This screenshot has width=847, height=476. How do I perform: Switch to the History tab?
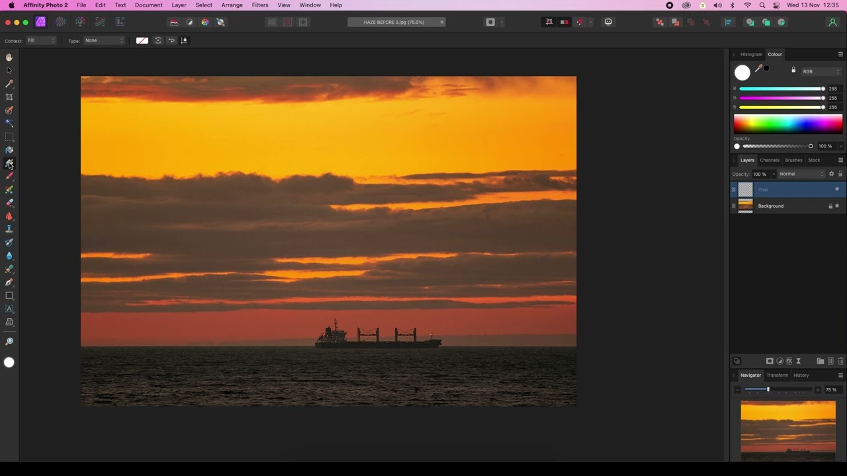coord(801,375)
